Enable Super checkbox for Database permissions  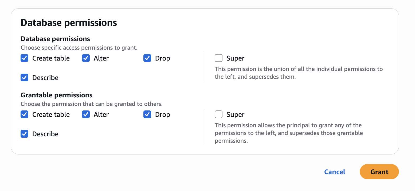click(x=219, y=58)
